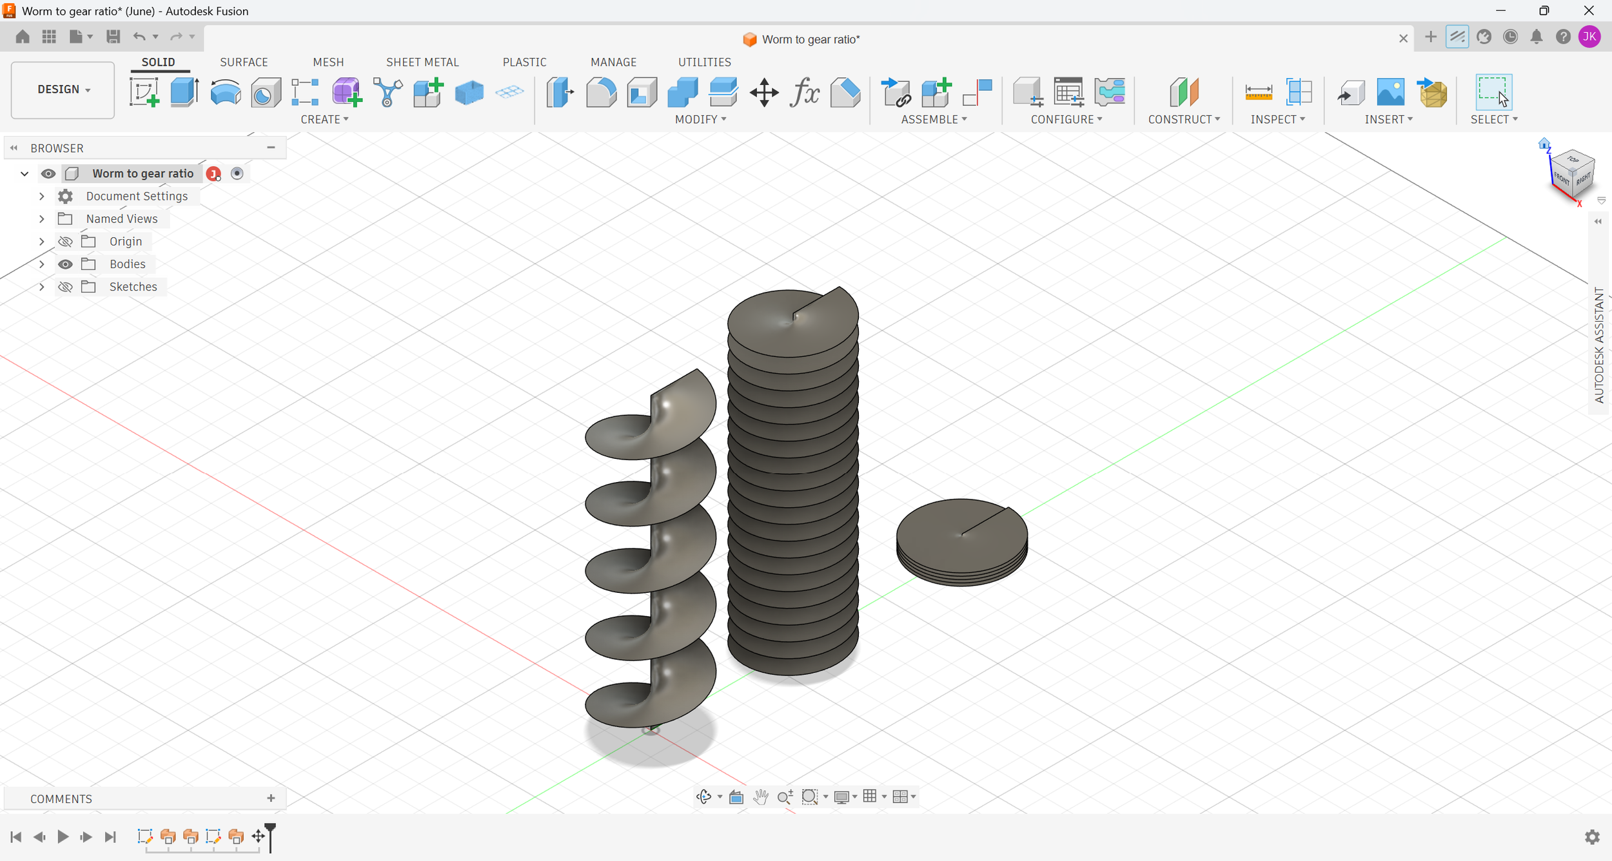Open a new design tab with plus
This screenshot has width=1612, height=861.
point(1430,37)
